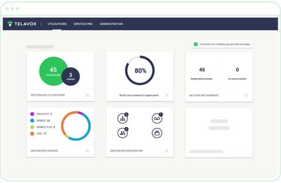Click the dark 3 Admins circle
This screenshot has width=281, height=183.
(71, 76)
